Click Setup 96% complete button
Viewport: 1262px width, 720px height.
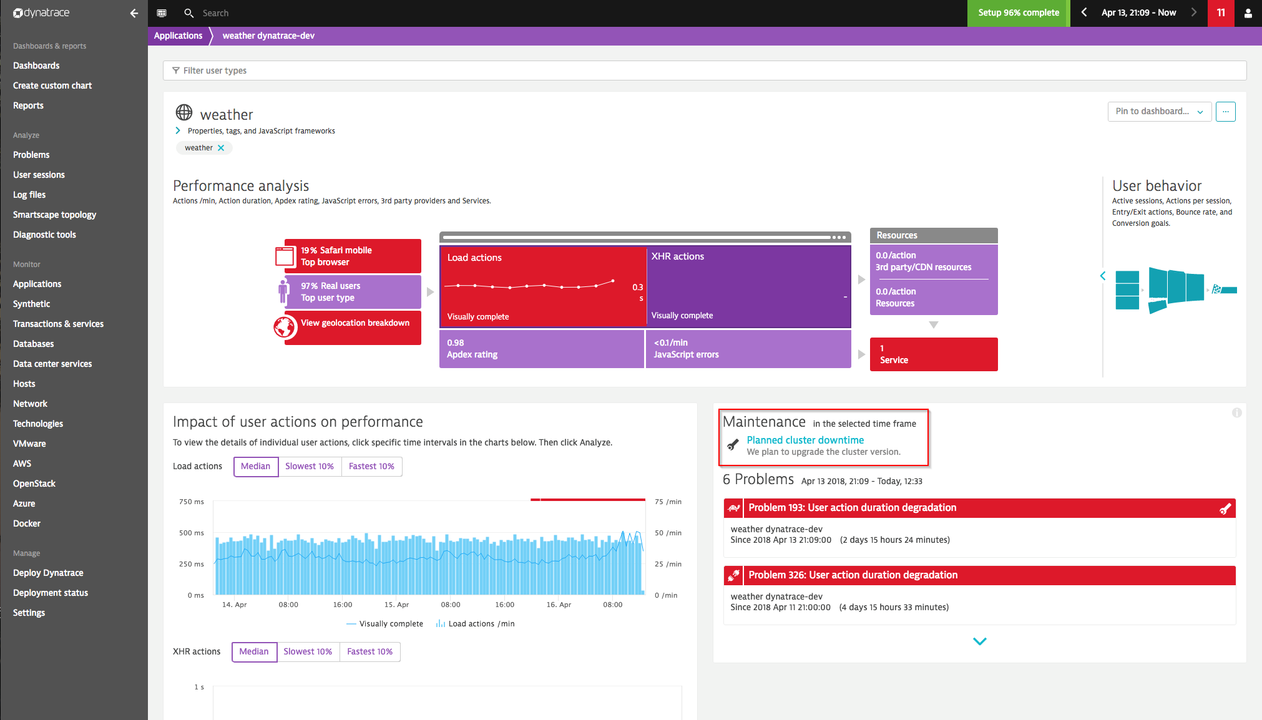(1019, 13)
